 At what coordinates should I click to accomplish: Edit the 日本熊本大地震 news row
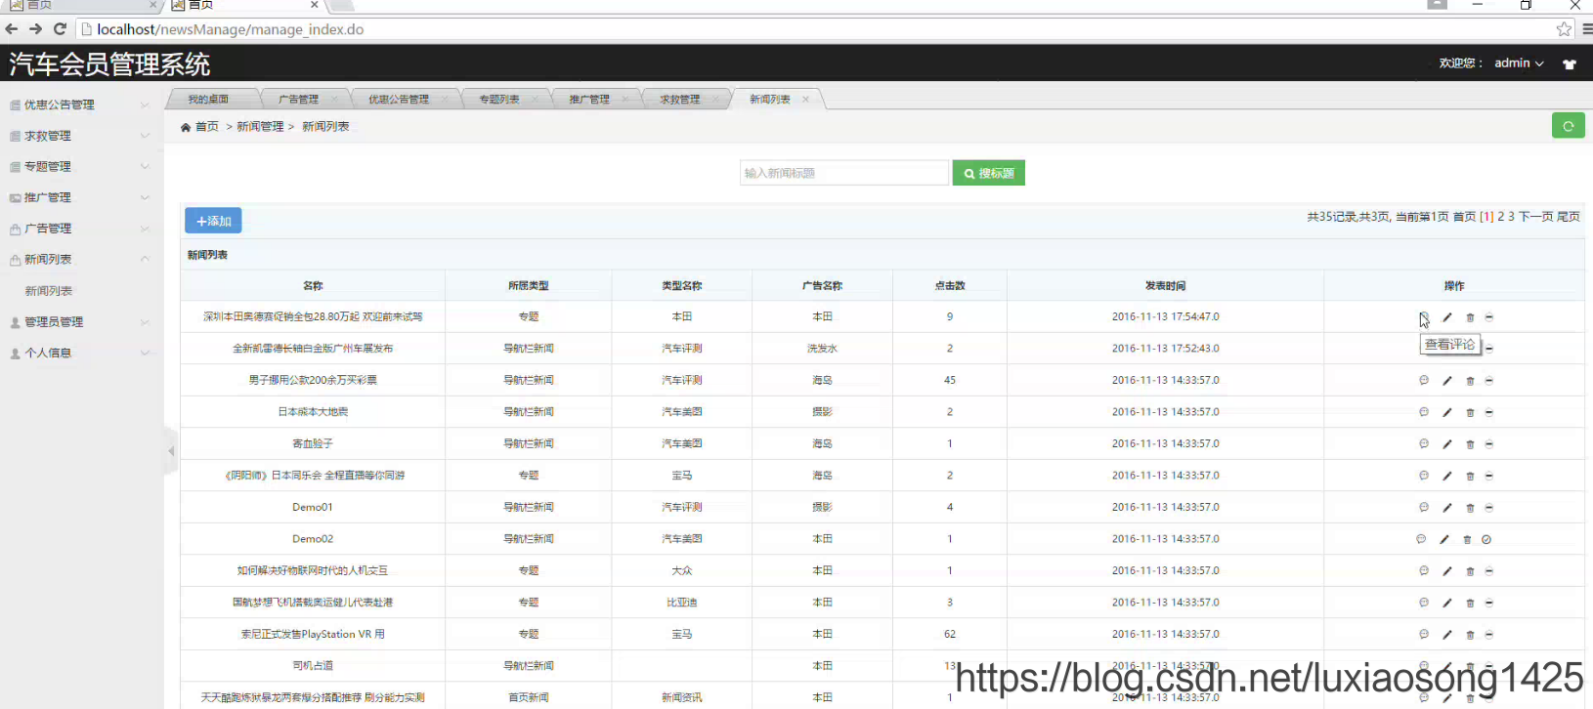[x=1447, y=412]
